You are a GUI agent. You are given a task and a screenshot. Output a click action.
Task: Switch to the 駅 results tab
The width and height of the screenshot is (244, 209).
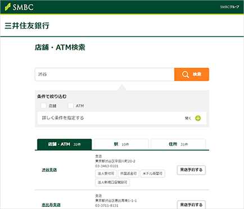pyautogui.click(x=121, y=144)
